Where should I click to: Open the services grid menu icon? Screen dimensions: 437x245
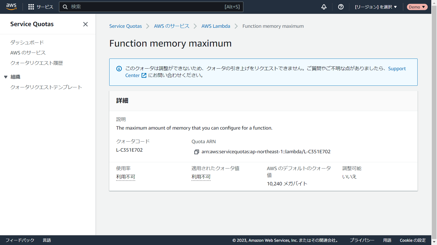pos(31,7)
